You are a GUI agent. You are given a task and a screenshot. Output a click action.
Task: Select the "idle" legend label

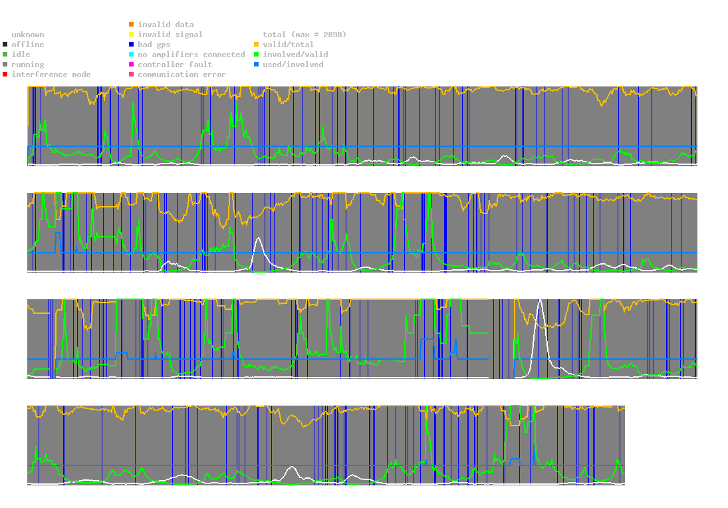click(21, 55)
